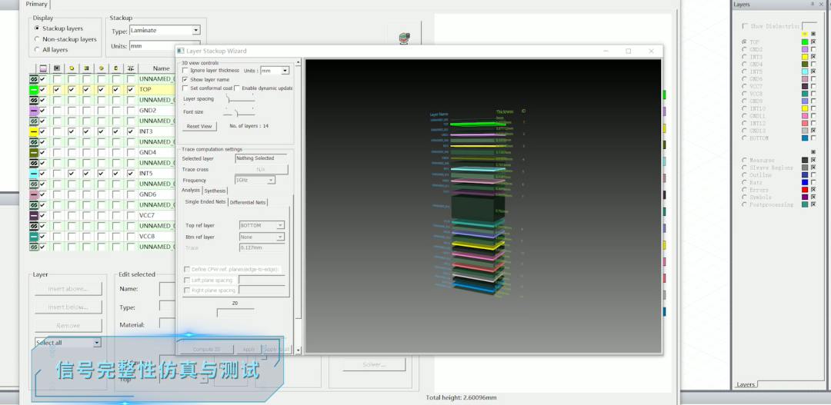Click the dielectric icon between GND2 and INT3
This screenshot has width=831, height=405.
click(33, 121)
